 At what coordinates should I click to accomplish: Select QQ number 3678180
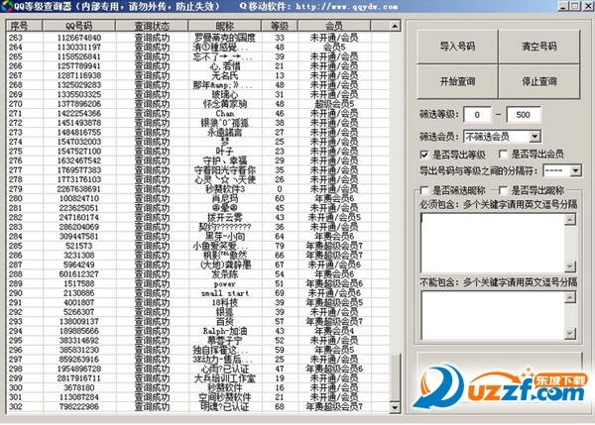[79, 387]
